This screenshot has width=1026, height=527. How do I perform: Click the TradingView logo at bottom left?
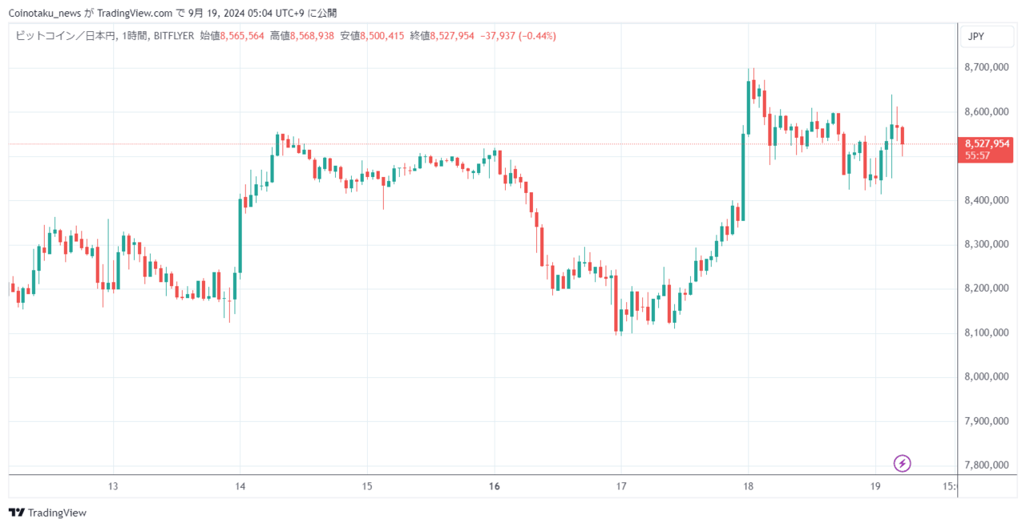pos(47,513)
